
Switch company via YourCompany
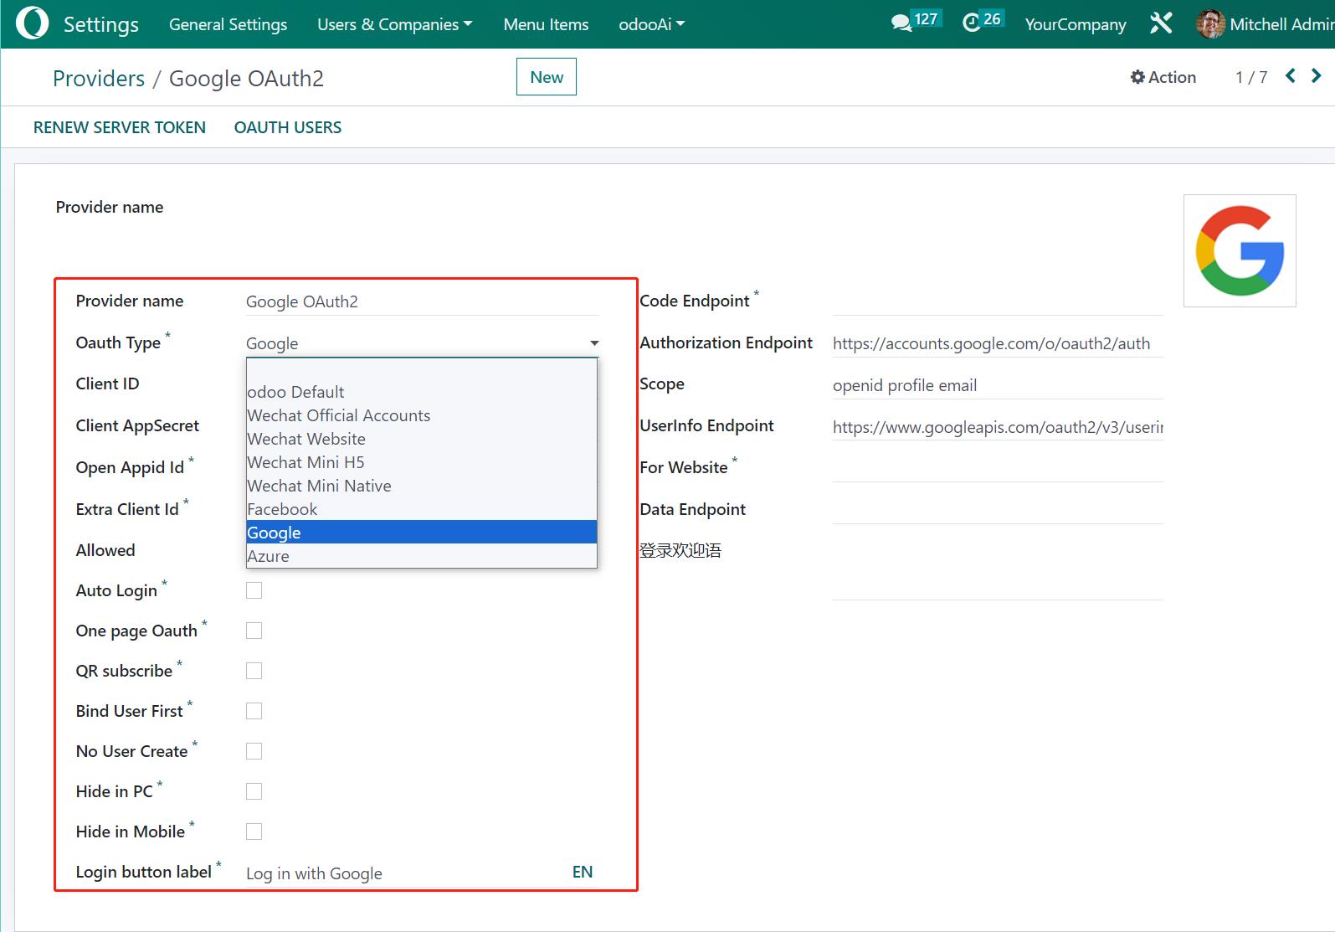[x=1076, y=24]
